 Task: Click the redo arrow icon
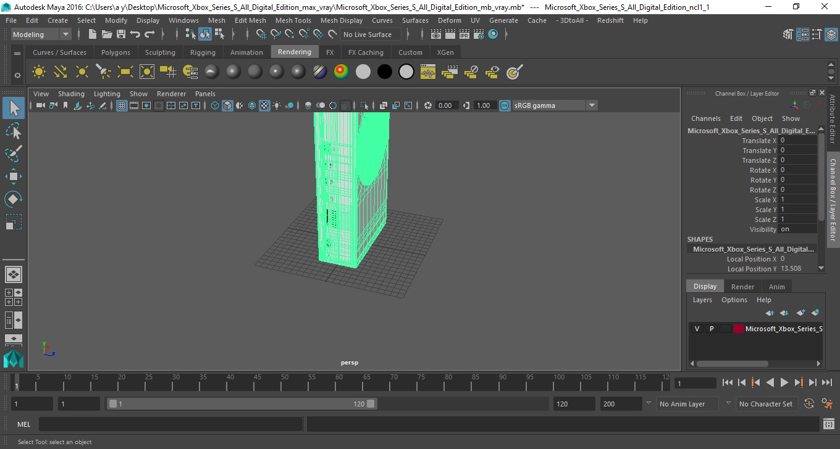tap(149, 35)
